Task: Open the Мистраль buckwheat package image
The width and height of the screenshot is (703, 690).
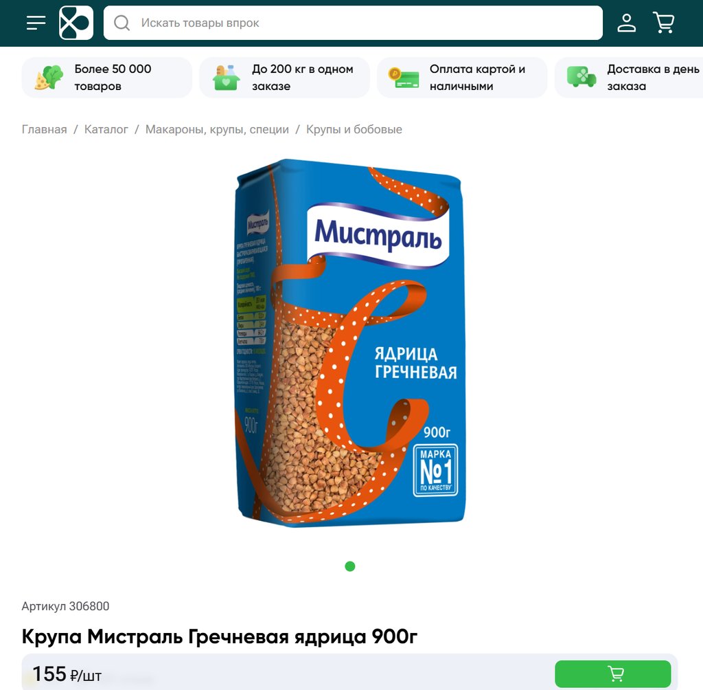Action: pos(351,344)
